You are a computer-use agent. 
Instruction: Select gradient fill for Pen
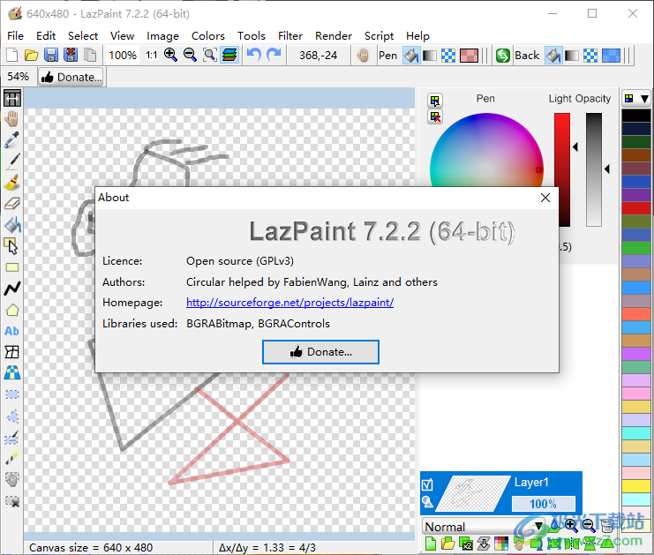click(430, 56)
